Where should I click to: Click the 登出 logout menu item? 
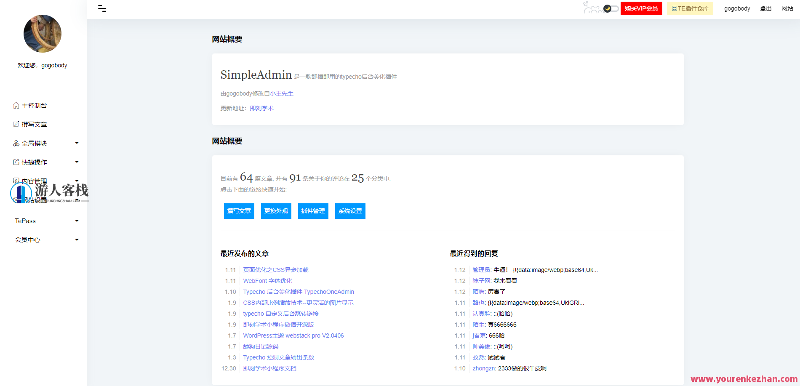765,8
